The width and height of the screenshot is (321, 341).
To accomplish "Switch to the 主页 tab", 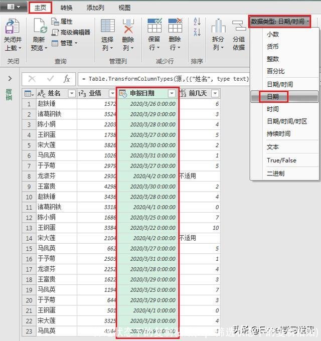I will (40, 8).
